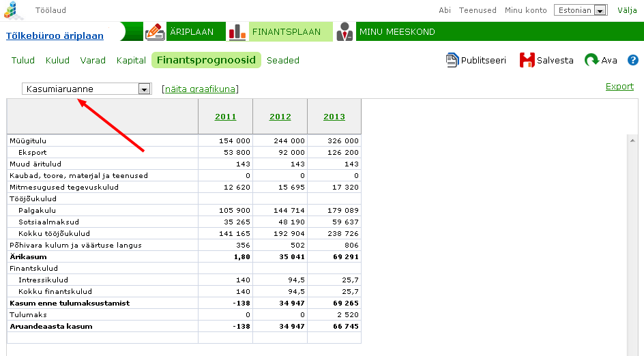Click the Äriplaan notepad icon

point(155,31)
